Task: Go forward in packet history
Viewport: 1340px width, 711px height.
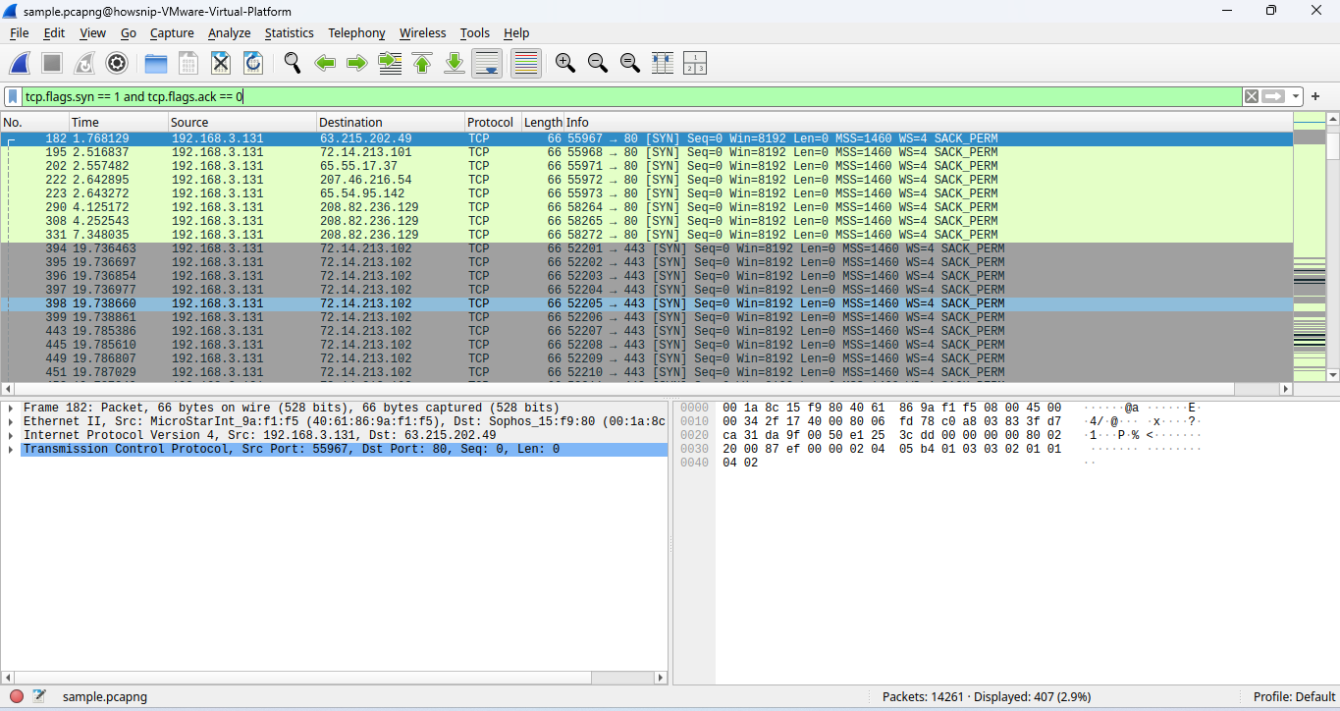Action: pyautogui.click(x=357, y=63)
